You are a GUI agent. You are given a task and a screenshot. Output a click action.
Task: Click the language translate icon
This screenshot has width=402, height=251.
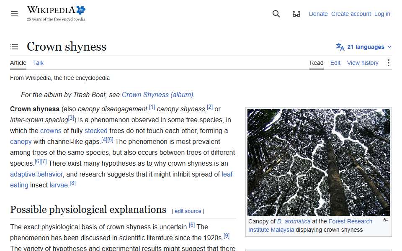click(x=340, y=47)
